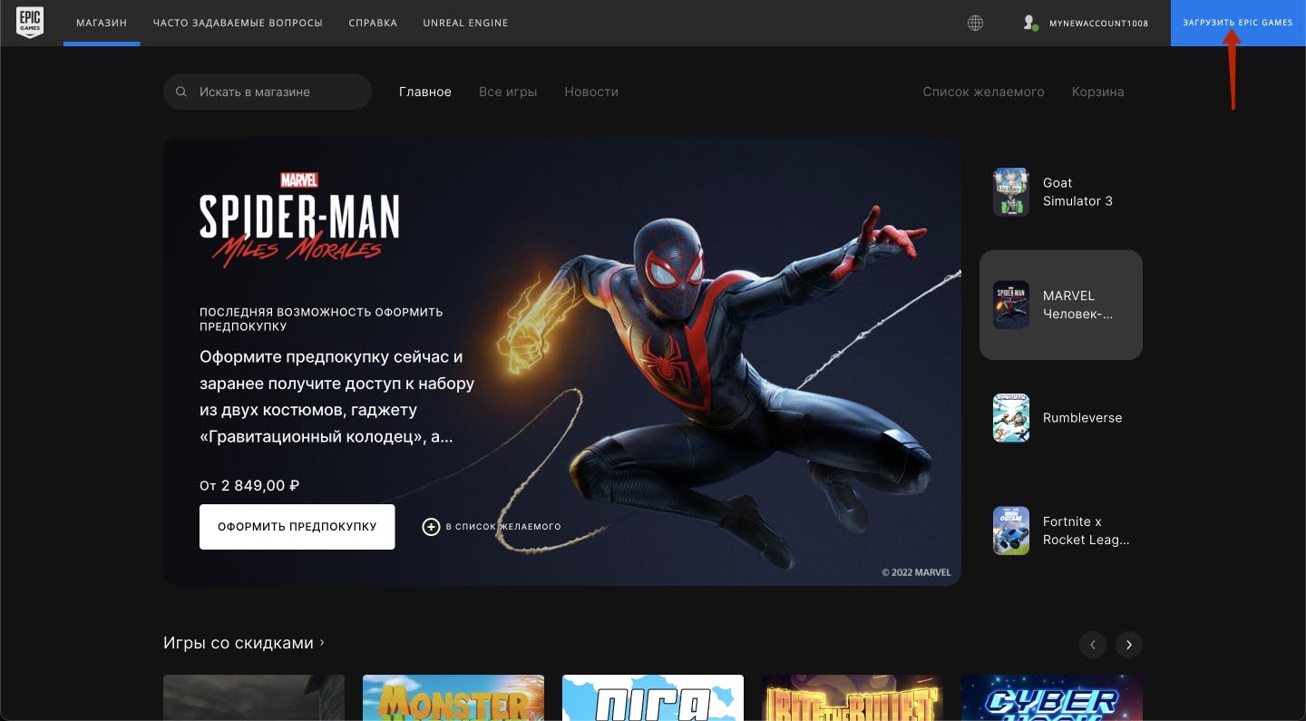Viewport: 1306px width, 721px height.
Task: Open the МАГАЗИН tab
Action: [102, 23]
